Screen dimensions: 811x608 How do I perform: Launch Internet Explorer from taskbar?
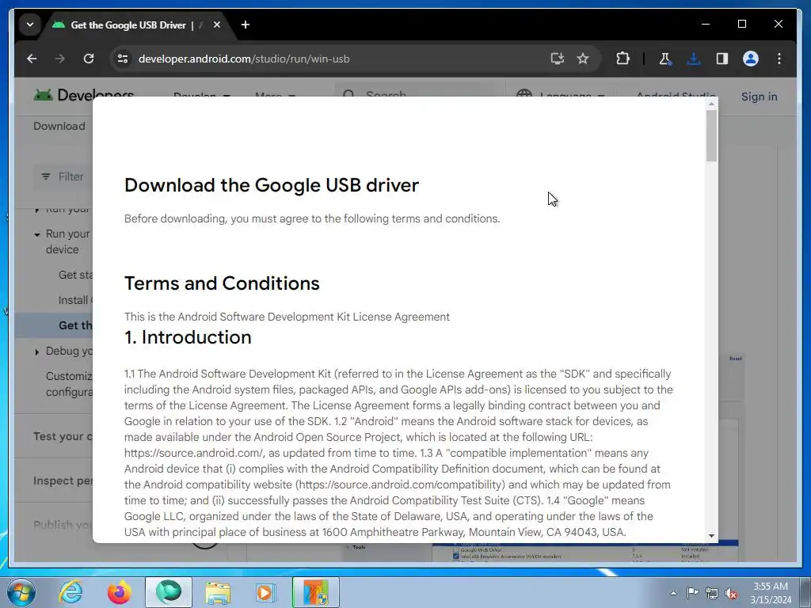(70, 592)
